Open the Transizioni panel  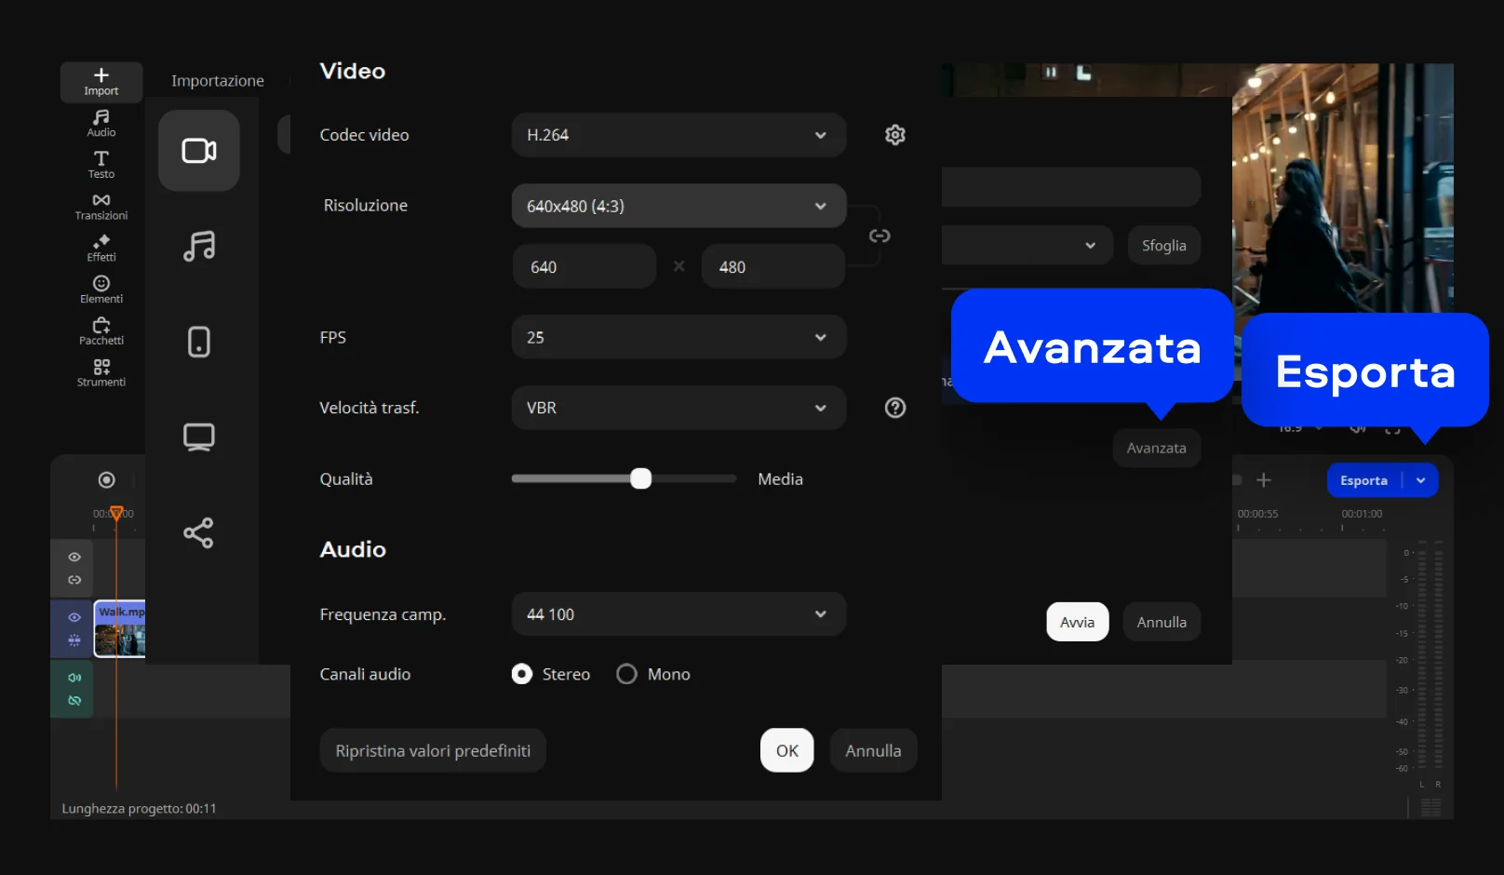(x=101, y=207)
